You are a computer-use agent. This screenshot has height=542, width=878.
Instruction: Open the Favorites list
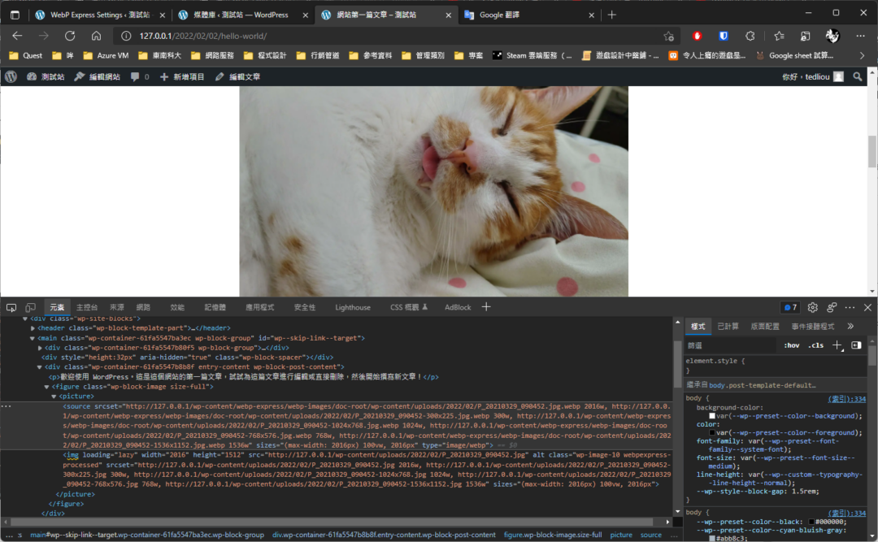[779, 36]
